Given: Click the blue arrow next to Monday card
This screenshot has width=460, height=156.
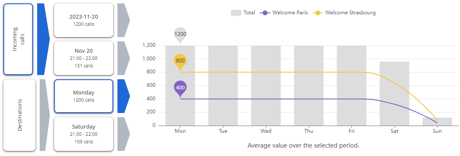Looking at the screenshot, I should coord(123,96).
